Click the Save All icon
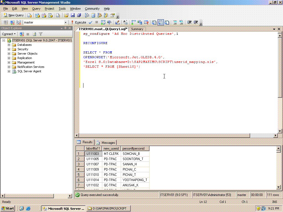283x212 pixels. (x=79, y=15)
